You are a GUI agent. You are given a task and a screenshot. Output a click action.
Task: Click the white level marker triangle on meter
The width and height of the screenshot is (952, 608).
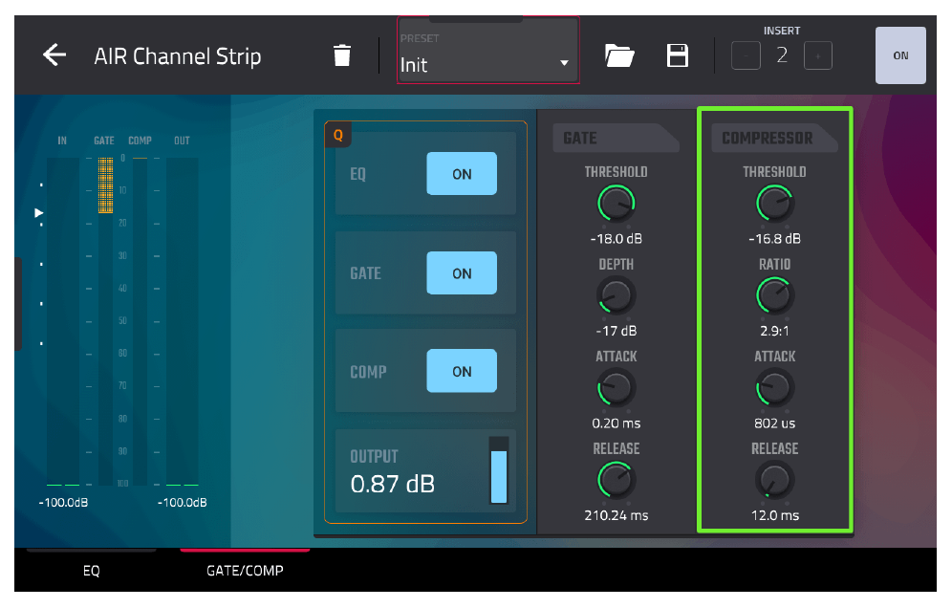(38, 212)
